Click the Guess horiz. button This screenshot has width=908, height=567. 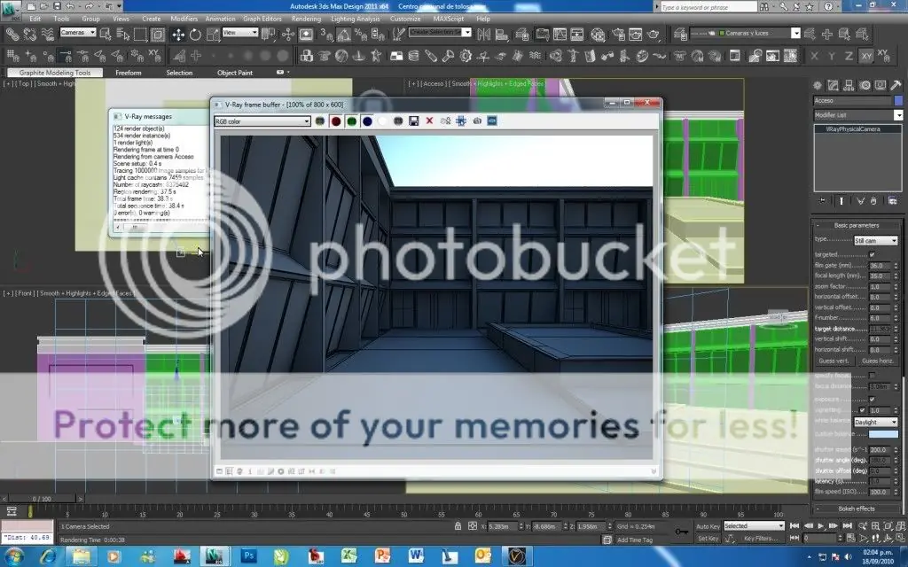[x=877, y=361]
